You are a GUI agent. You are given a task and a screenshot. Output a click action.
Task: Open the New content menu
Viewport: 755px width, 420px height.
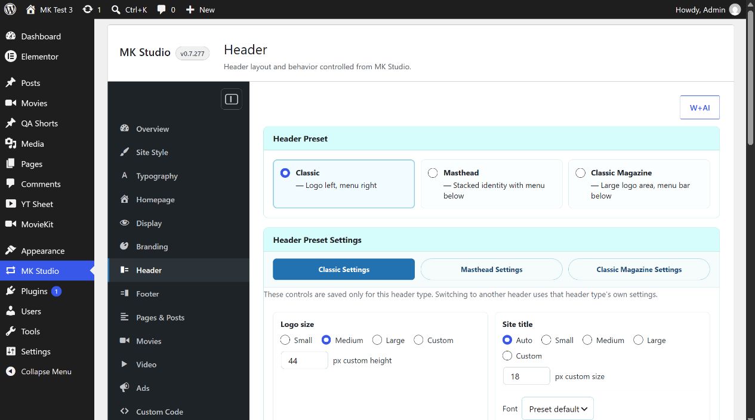tap(200, 10)
